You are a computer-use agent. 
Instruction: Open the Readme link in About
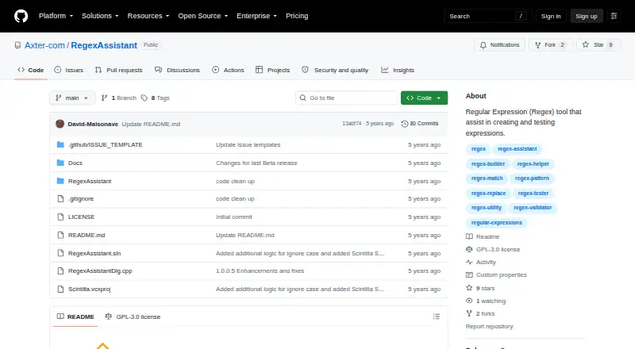(x=483, y=237)
